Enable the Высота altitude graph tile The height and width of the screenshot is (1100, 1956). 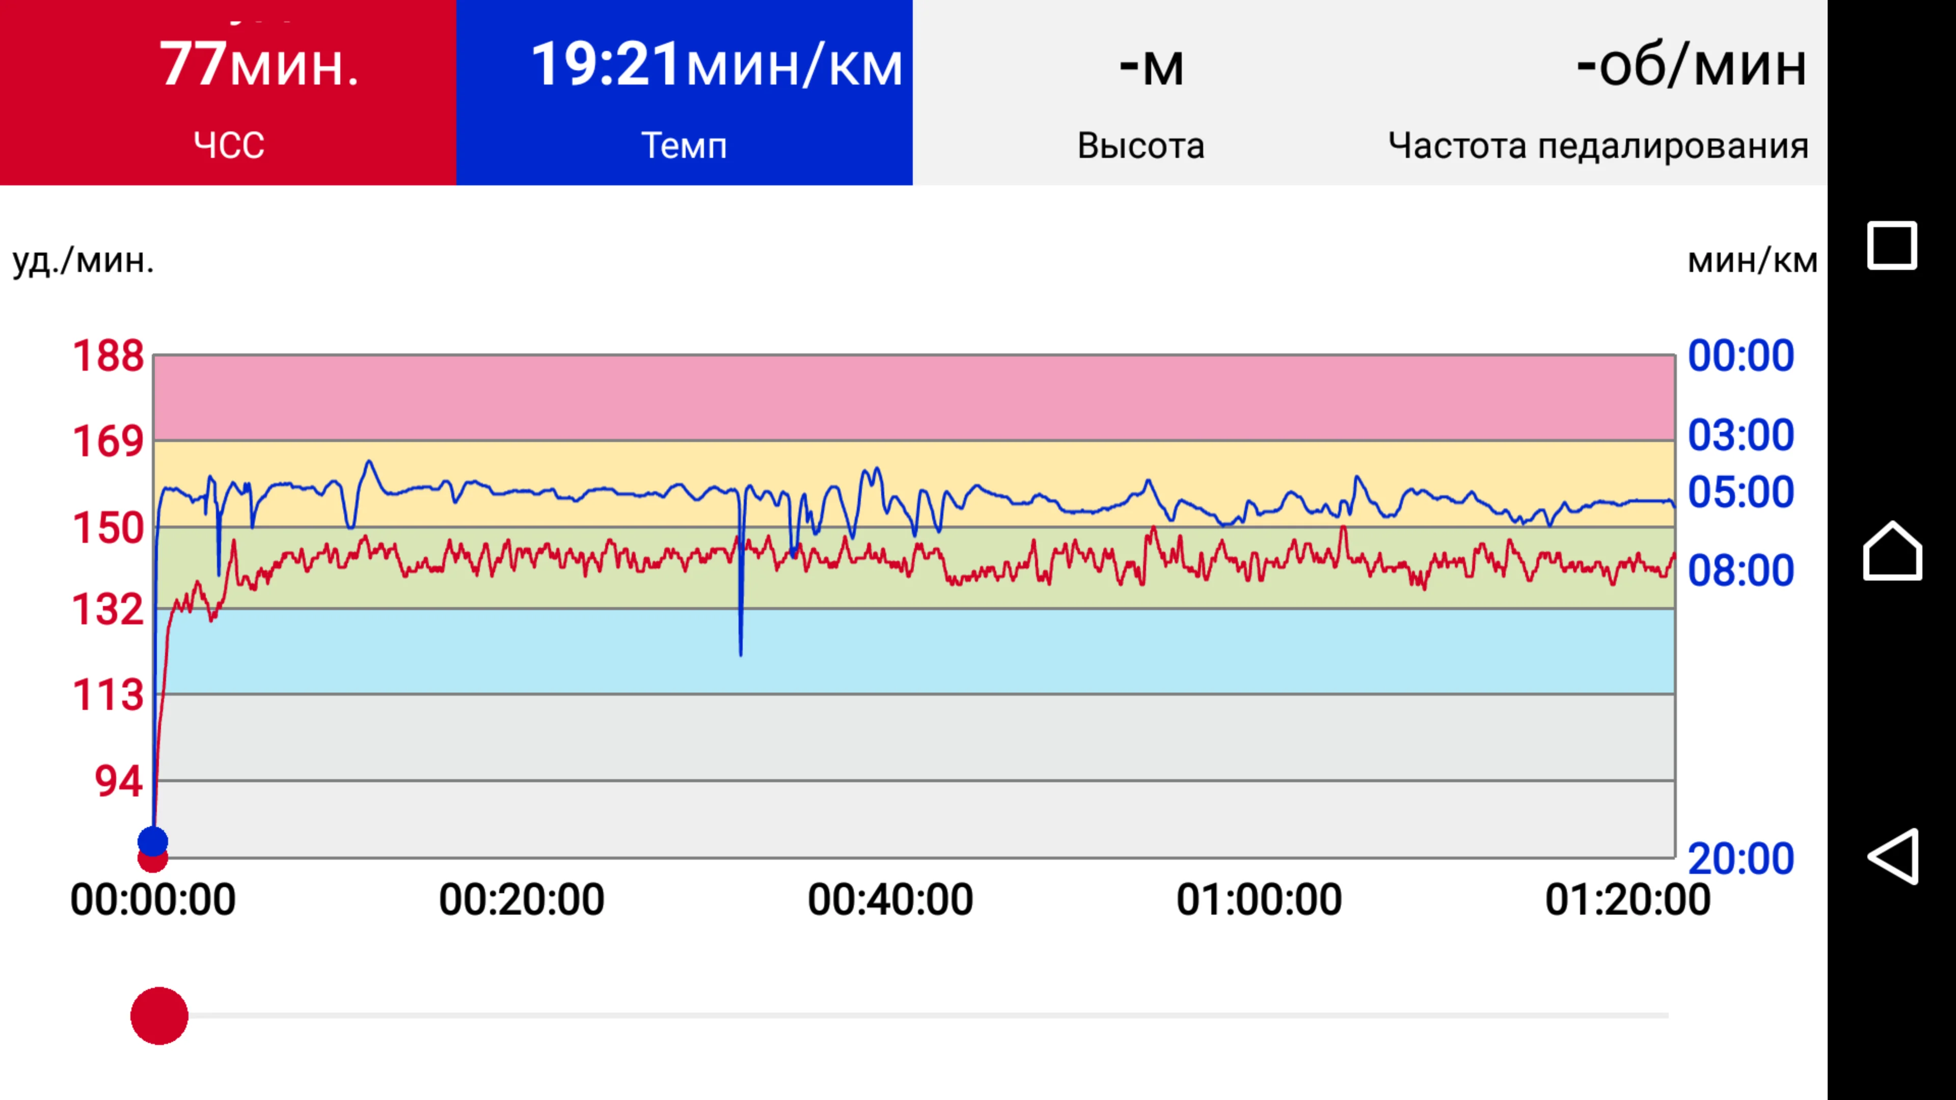(x=1140, y=93)
